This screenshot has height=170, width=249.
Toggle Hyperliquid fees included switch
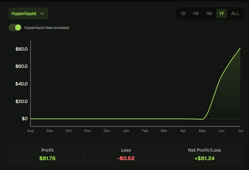click(x=15, y=27)
